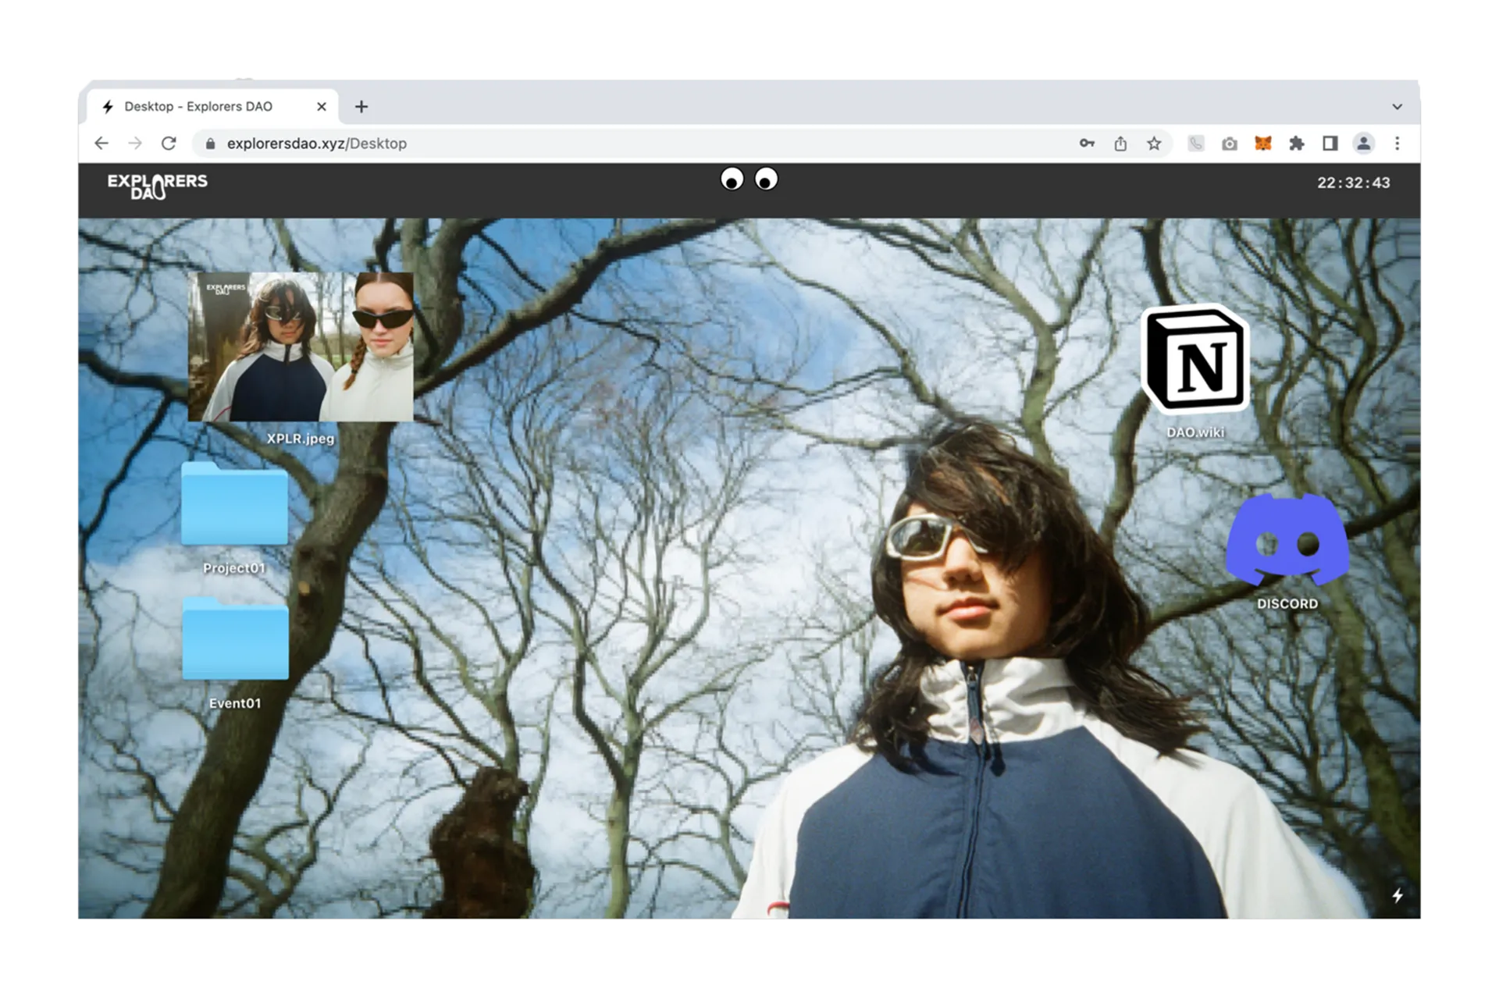Open the Chrome extensions puzzle icon
Viewport: 1499px width, 999px height.
[1296, 144]
